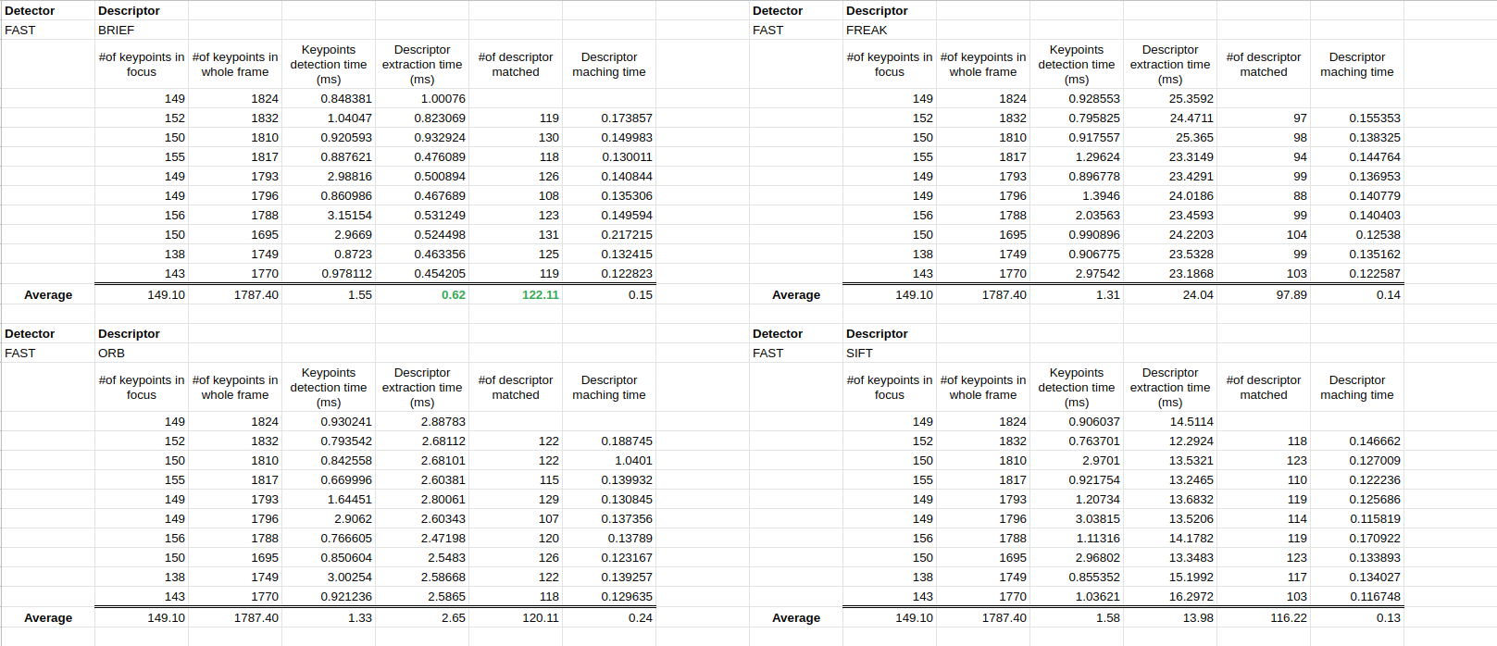The height and width of the screenshot is (646, 1497).
Task: Click FAST detector cell beside SIFT
Action: [796, 353]
